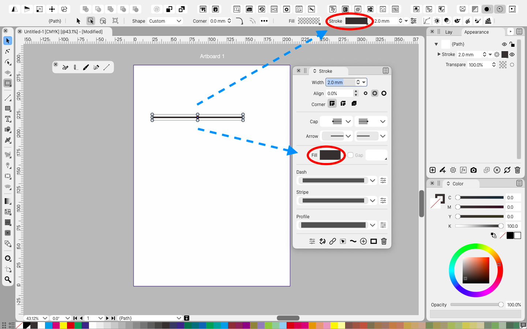
Task: Open the Shape Custom dropdown
Action: pyautogui.click(x=165, y=21)
